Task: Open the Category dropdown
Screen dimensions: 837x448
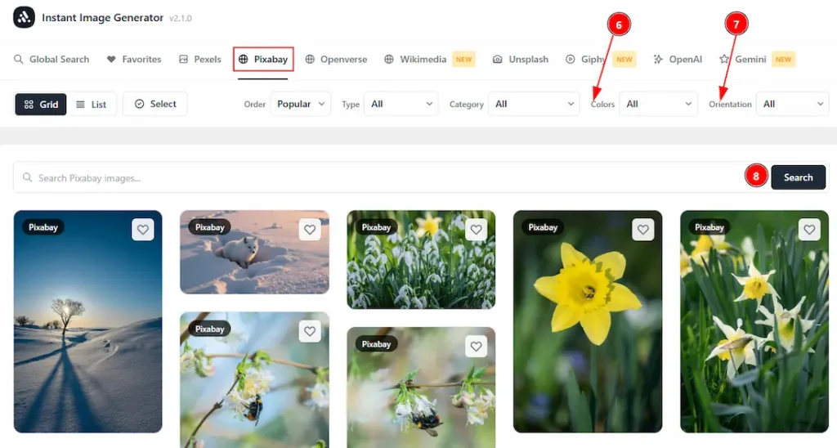Action: coord(534,104)
